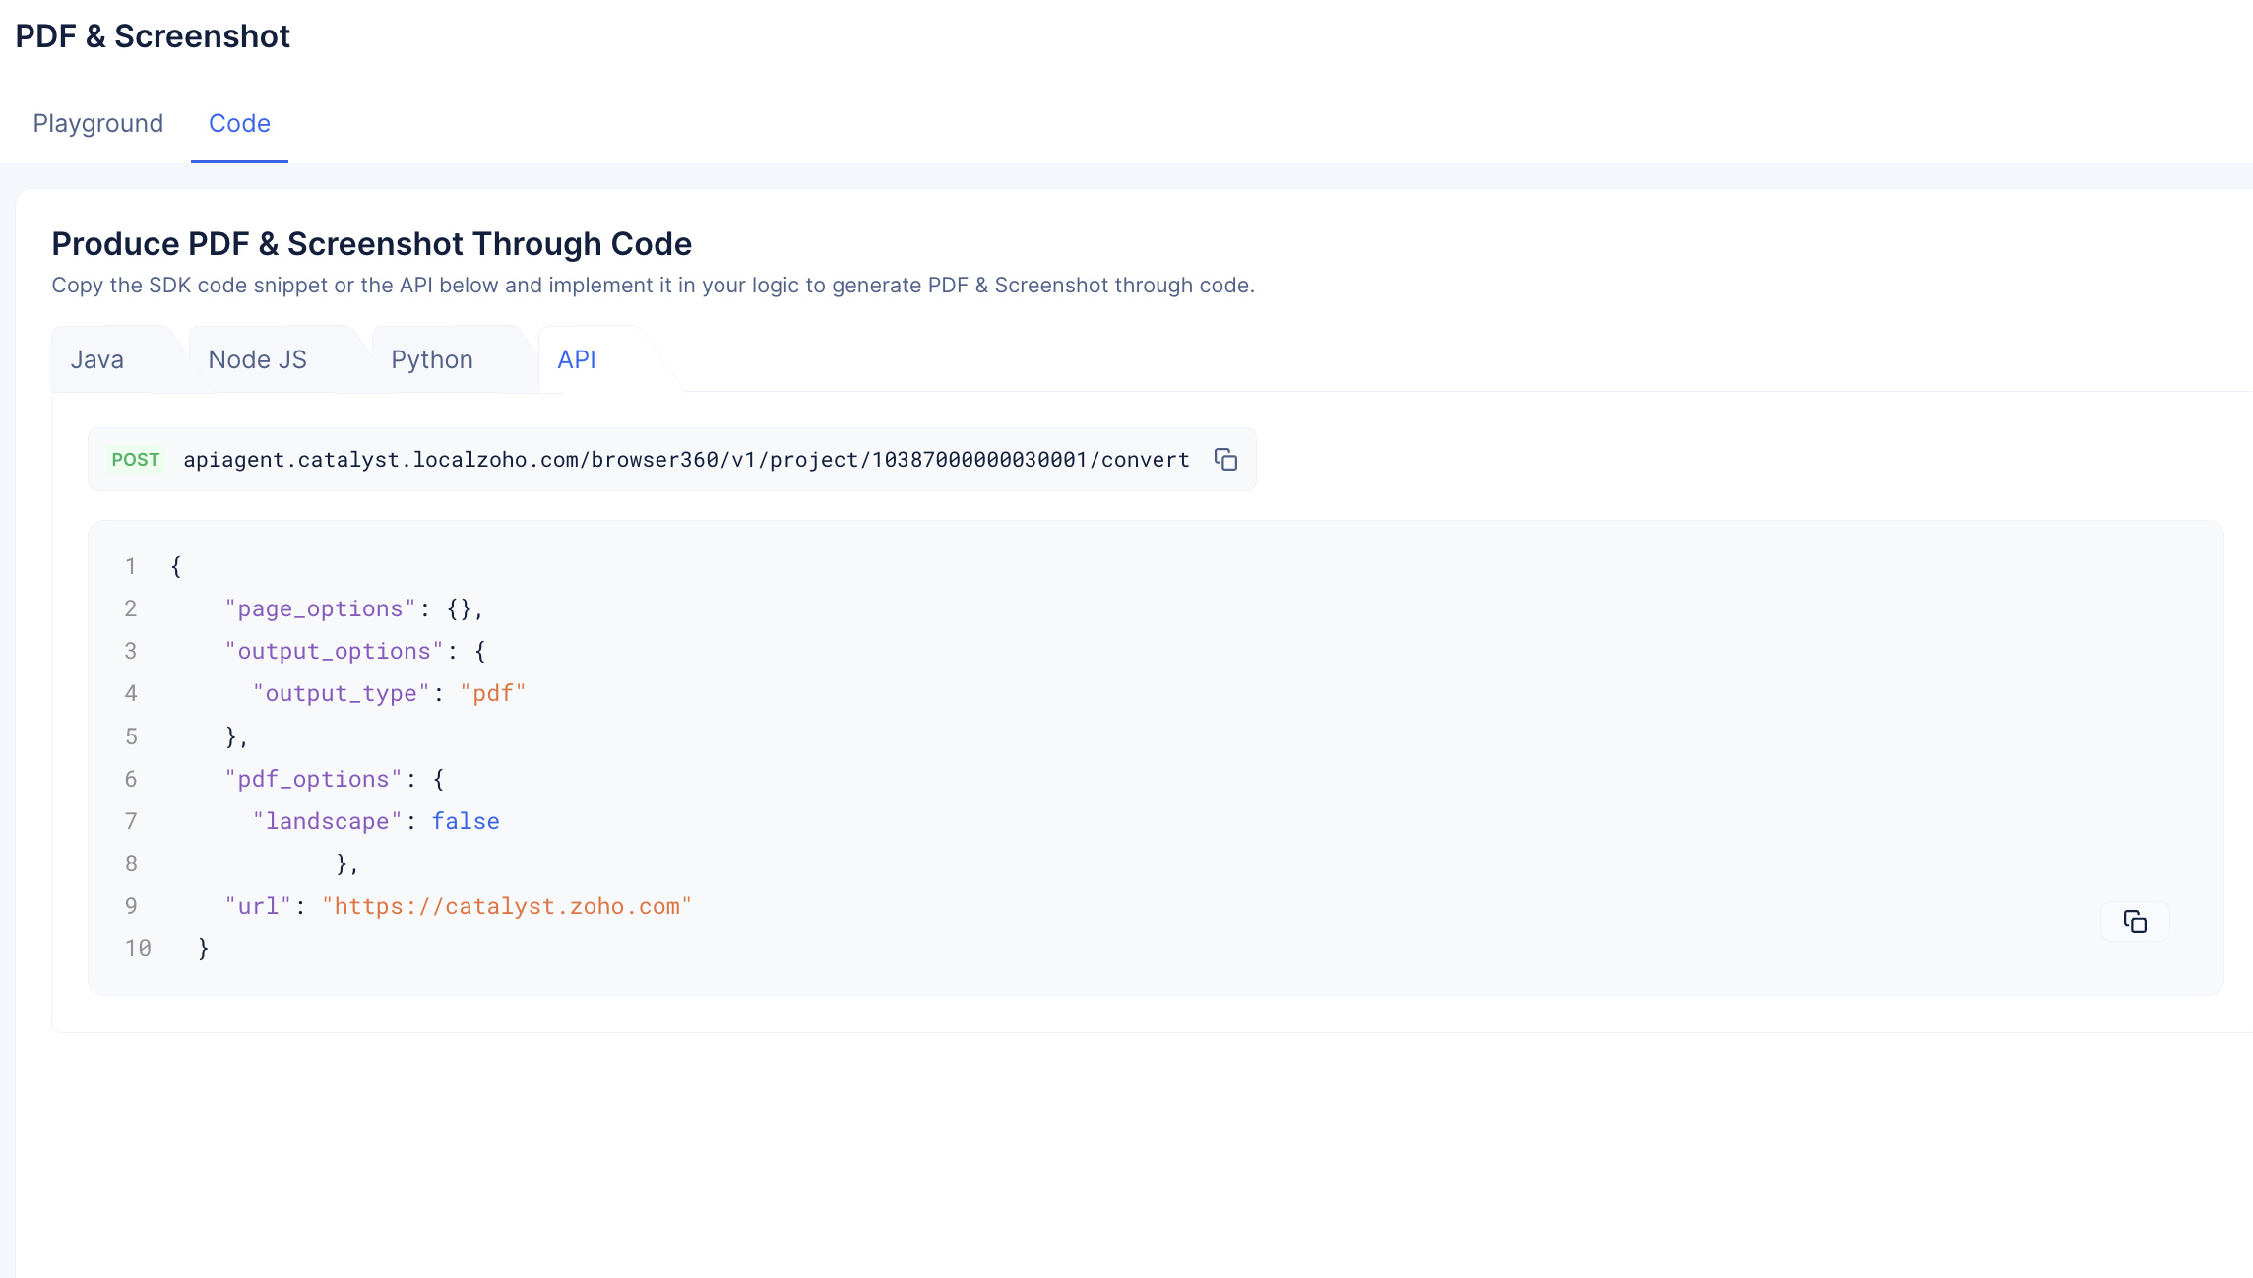Click the "pdf" value in JSON
This screenshot has width=2253, height=1278.
(493, 693)
